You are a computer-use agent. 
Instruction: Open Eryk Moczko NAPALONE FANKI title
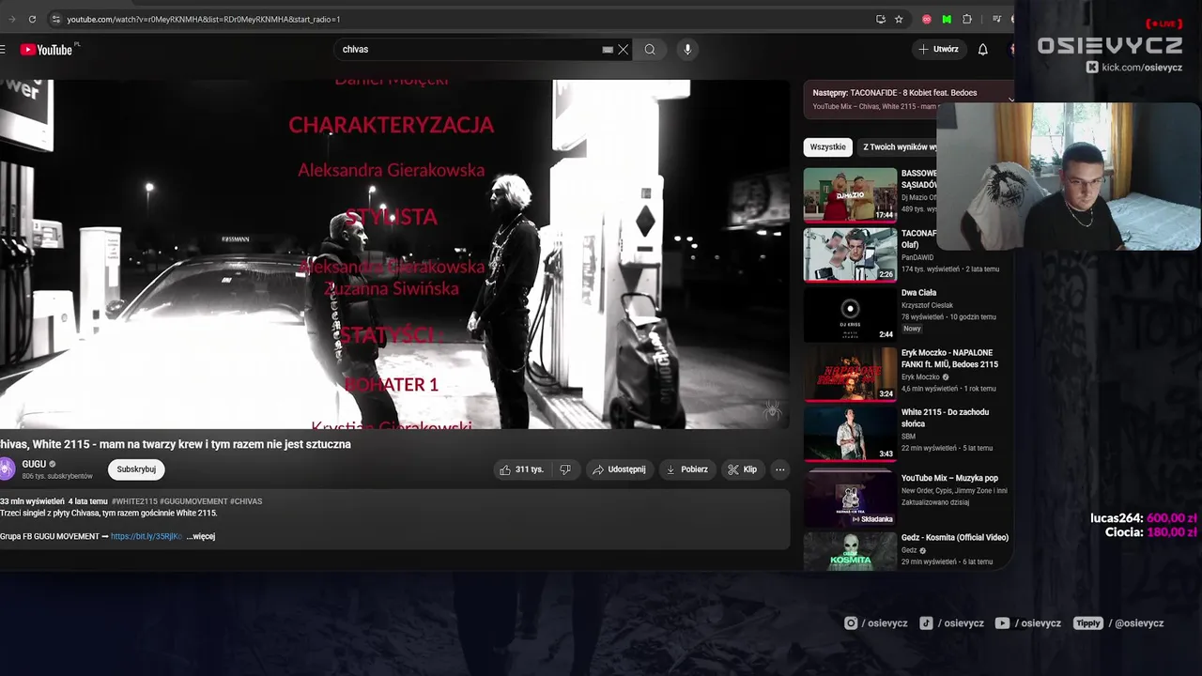point(949,359)
